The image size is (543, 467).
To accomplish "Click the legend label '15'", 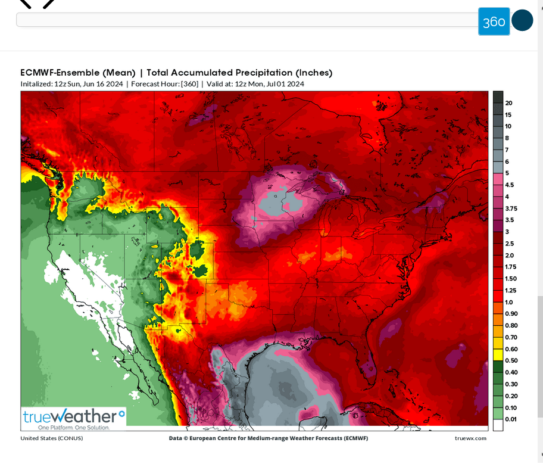I will 508,115.
